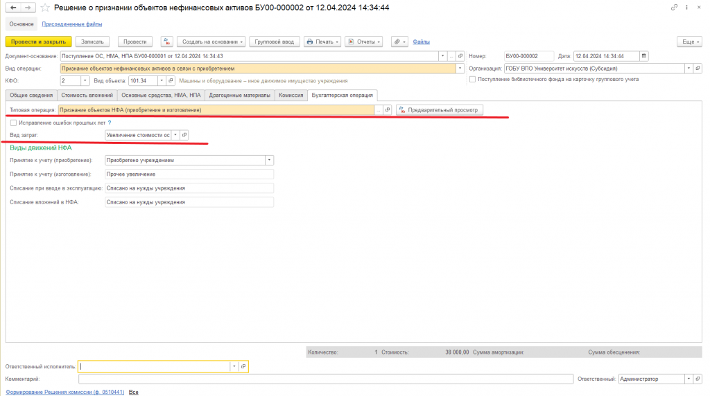Show Дт/Кт postings icon in toolbar

166,42
